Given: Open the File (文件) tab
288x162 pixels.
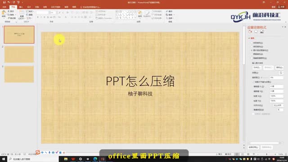Looking at the screenshot, I should (x=4, y=7).
